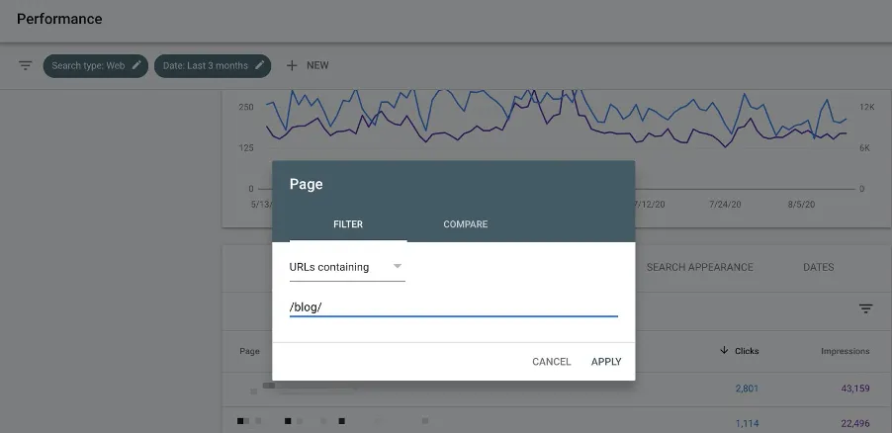Click the Date: Last 3 months chip label
This screenshot has width=892, height=433.
[x=205, y=66]
